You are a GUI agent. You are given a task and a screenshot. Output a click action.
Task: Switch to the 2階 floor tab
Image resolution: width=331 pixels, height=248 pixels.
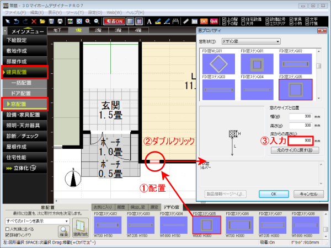tap(98, 31)
